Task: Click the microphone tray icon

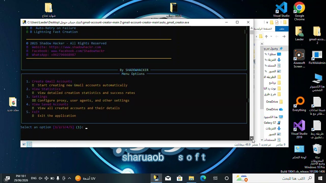Action: [58, 178]
